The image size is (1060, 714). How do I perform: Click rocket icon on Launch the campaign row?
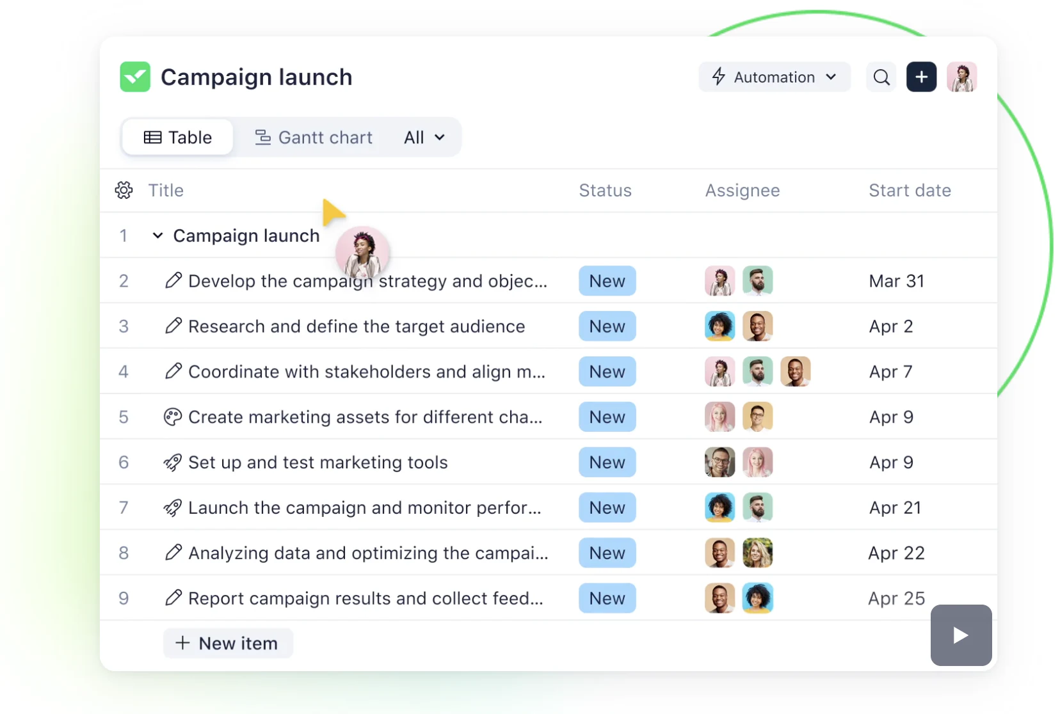173,507
